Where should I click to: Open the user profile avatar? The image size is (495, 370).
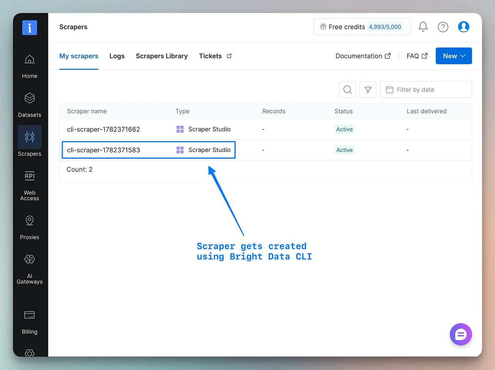coord(464,27)
